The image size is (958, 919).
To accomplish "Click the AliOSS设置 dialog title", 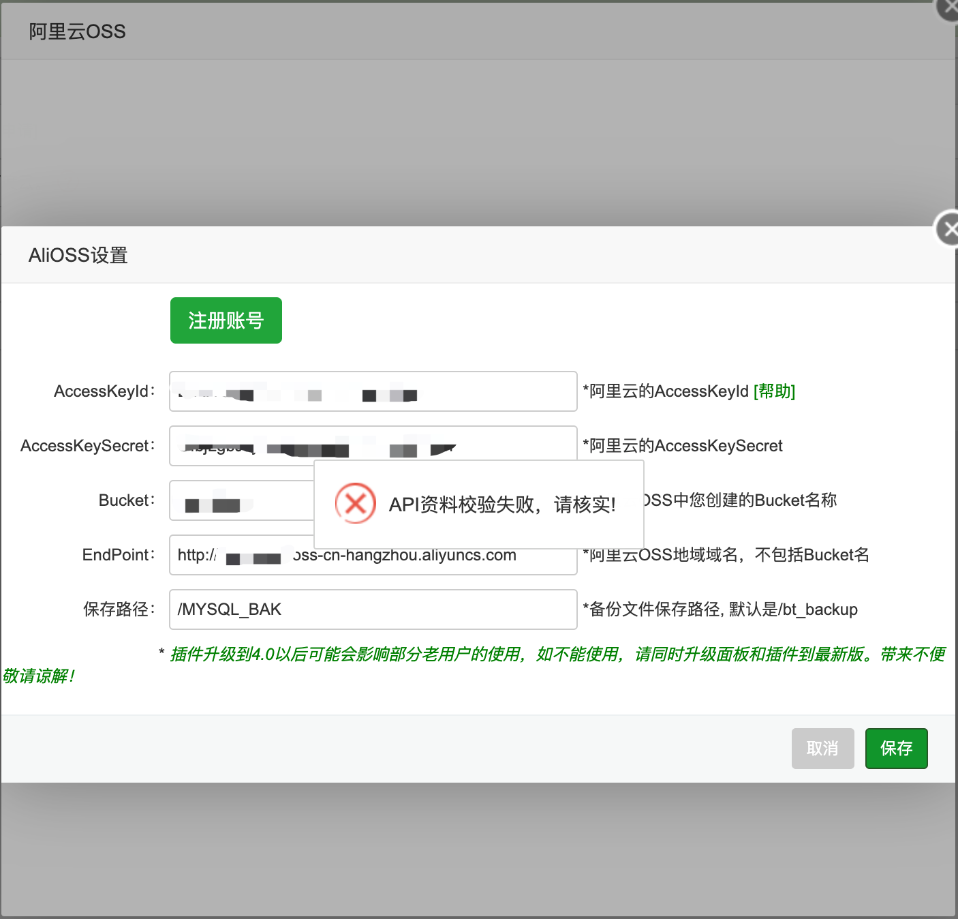I will point(78,255).
